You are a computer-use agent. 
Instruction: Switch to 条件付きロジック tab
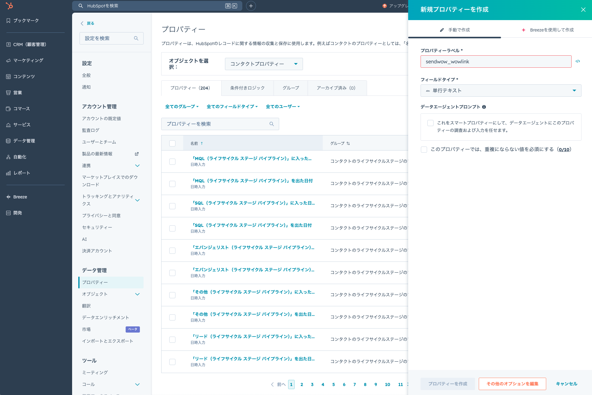click(248, 88)
